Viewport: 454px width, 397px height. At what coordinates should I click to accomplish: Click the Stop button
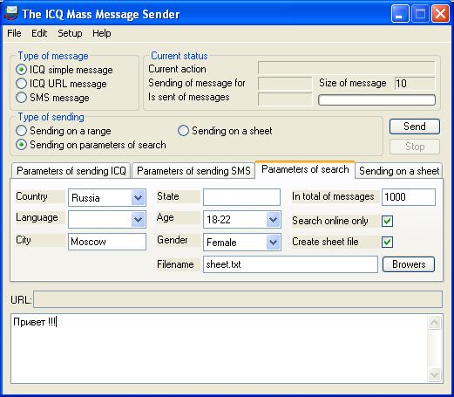415,147
